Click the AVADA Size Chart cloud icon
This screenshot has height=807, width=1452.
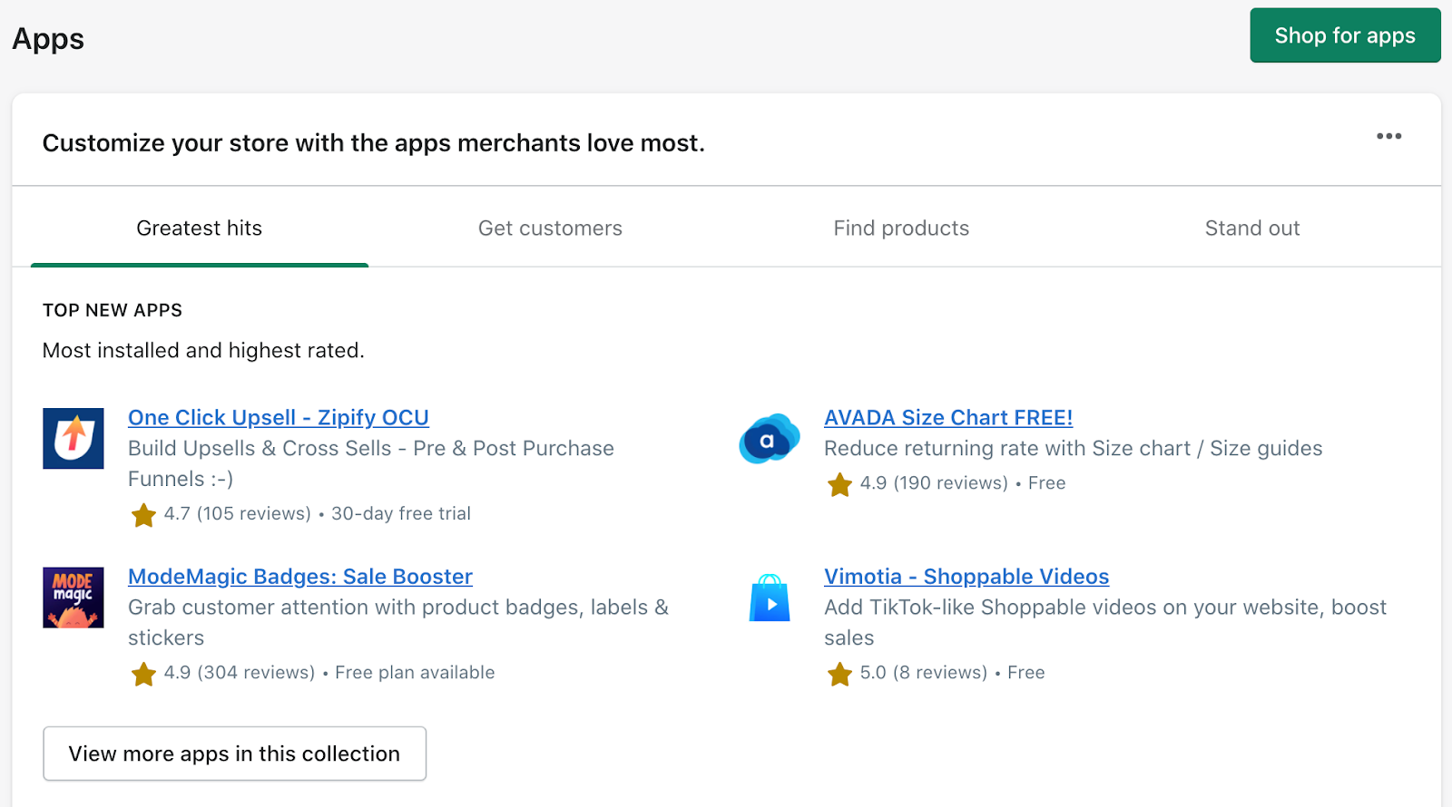[x=769, y=439]
